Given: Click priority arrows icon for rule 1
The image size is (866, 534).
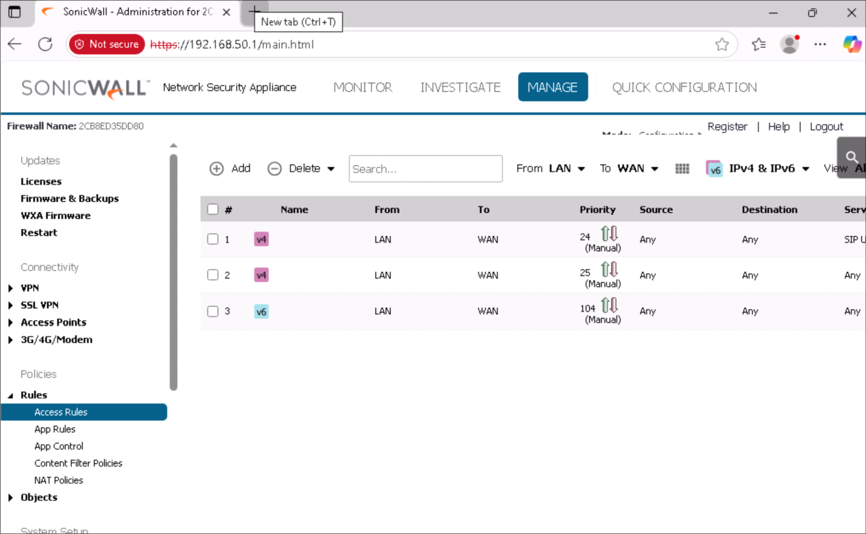Looking at the screenshot, I should (609, 233).
